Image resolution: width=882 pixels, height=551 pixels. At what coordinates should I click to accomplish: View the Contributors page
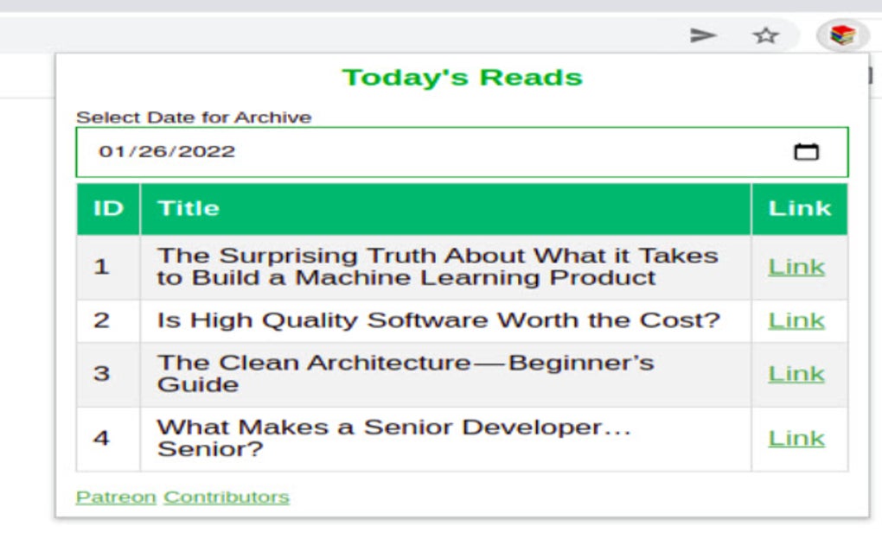[225, 497]
